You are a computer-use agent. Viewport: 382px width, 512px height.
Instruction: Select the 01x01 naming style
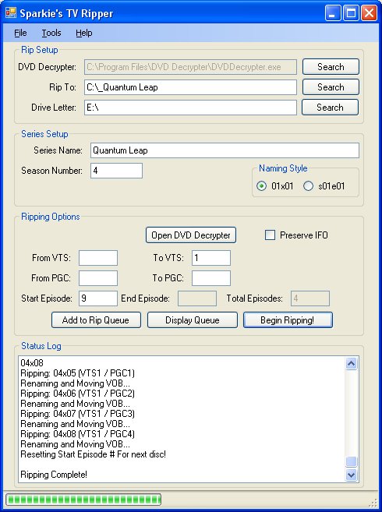(261, 186)
